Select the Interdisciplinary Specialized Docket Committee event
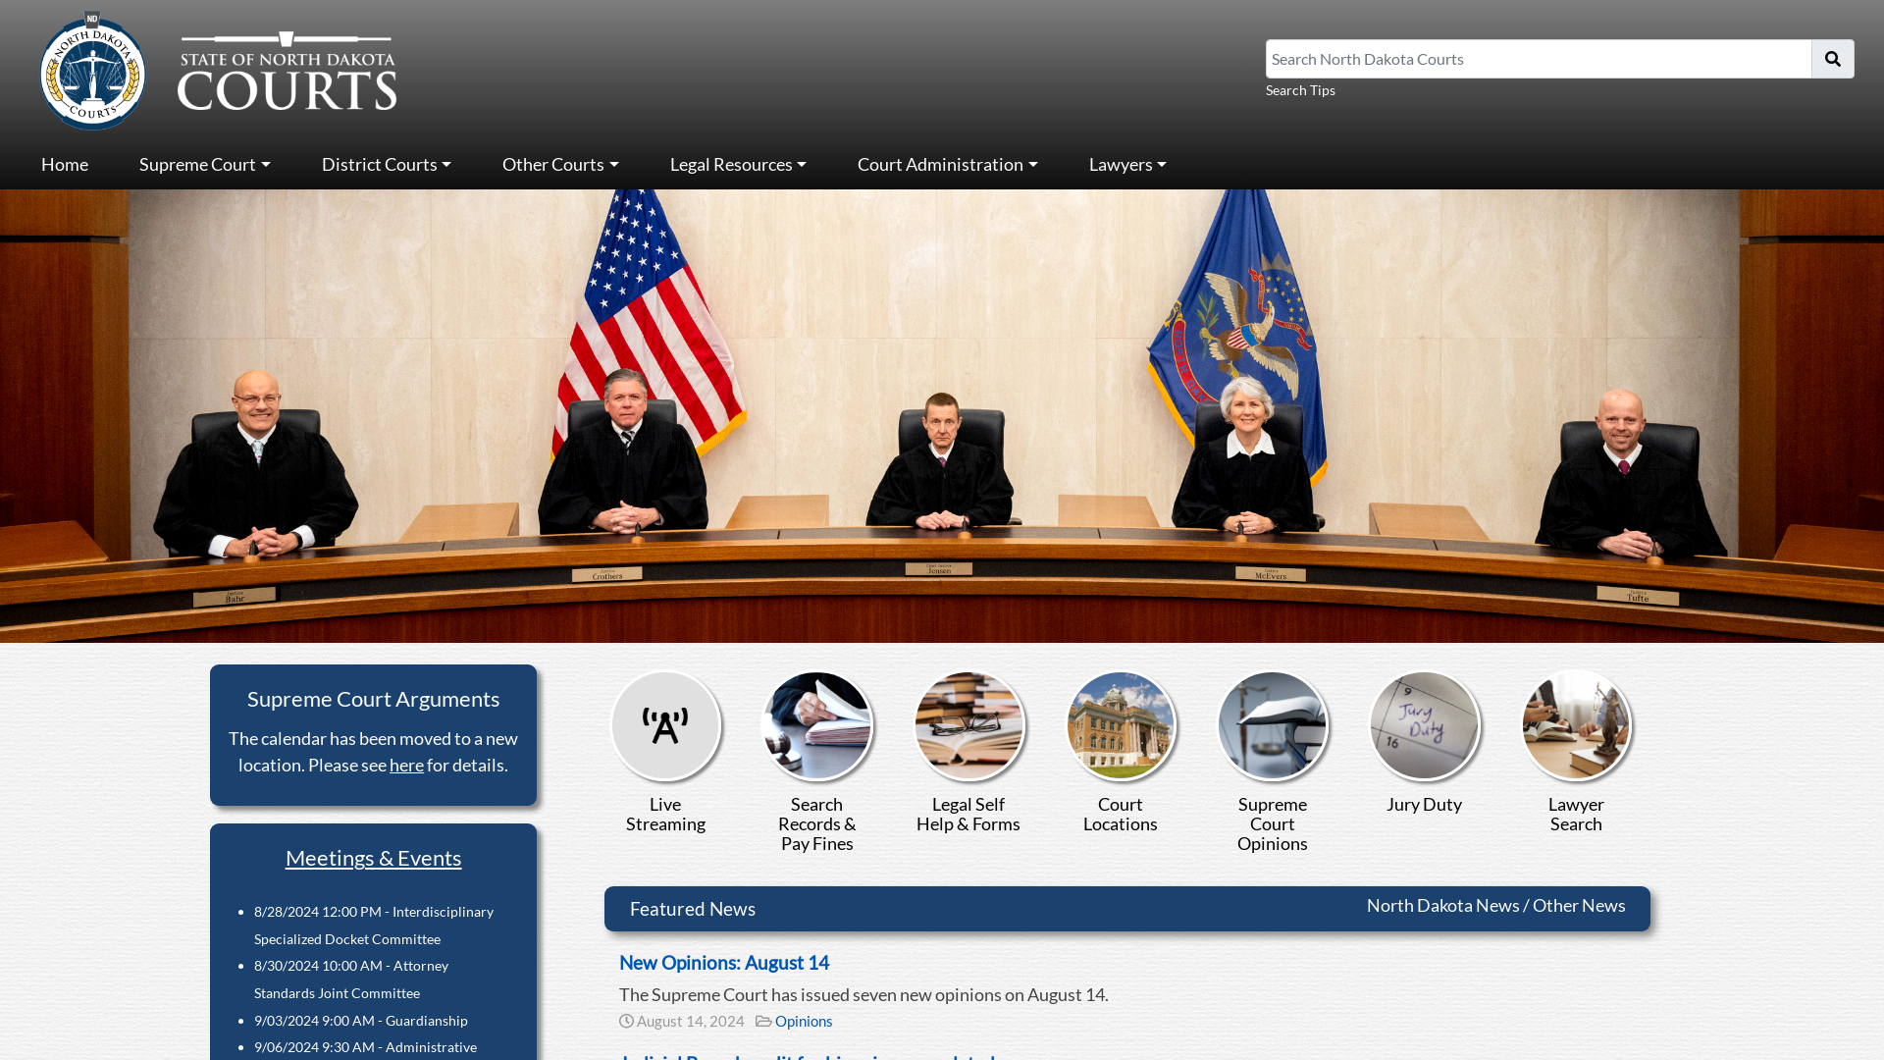This screenshot has width=1884, height=1060. [x=374, y=926]
